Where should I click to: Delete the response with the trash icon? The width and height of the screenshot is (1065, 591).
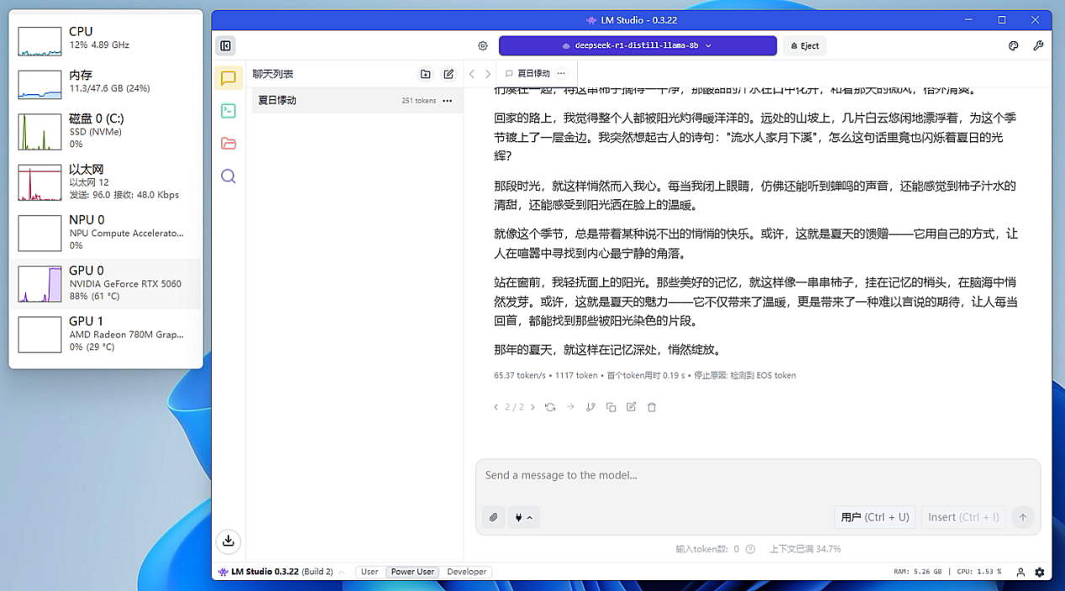(x=651, y=407)
